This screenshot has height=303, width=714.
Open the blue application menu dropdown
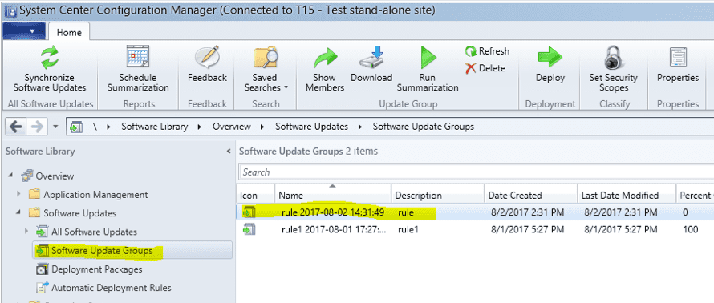click(24, 31)
